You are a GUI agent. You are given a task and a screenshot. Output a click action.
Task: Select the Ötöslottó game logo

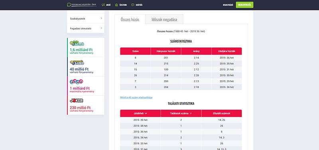77,43
